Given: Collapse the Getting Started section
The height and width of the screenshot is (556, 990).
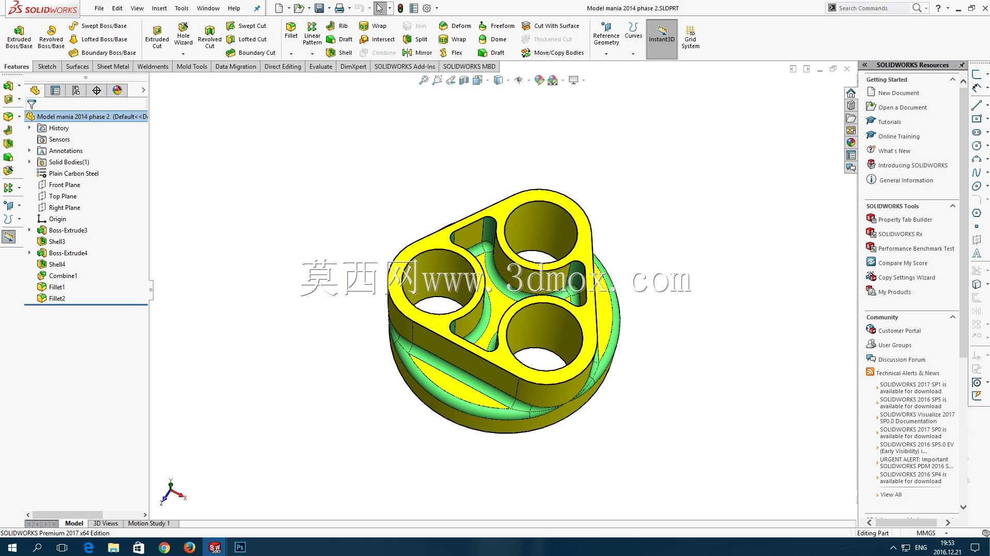Looking at the screenshot, I should (953, 80).
